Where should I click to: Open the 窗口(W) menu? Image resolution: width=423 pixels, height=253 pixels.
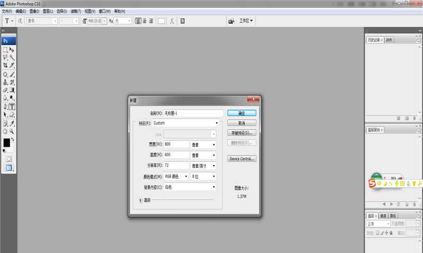pos(105,11)
